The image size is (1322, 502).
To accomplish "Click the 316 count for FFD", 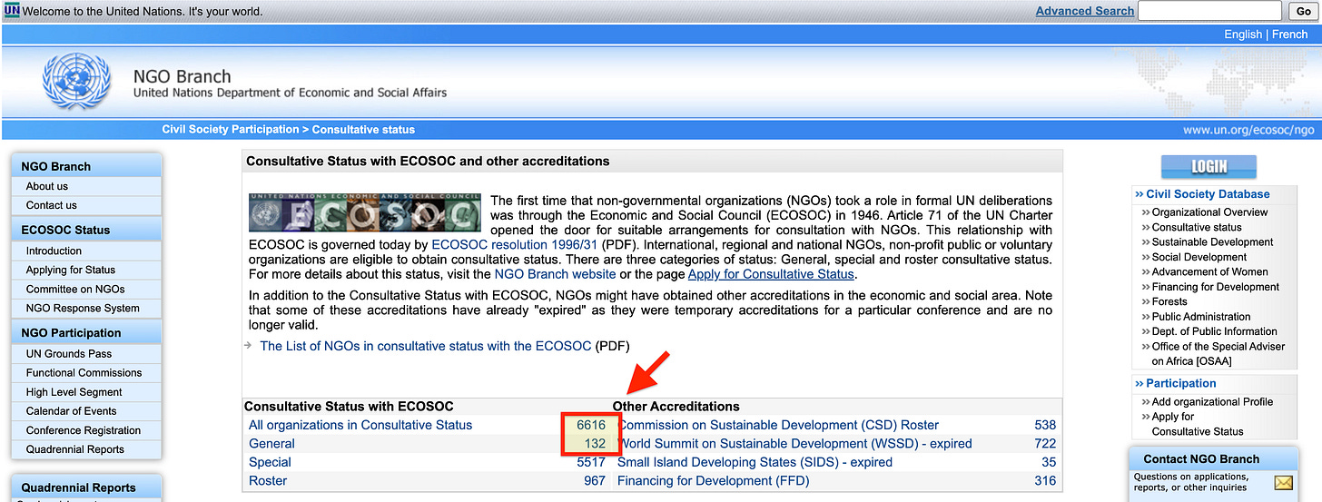I will [x=1045, y=481].
